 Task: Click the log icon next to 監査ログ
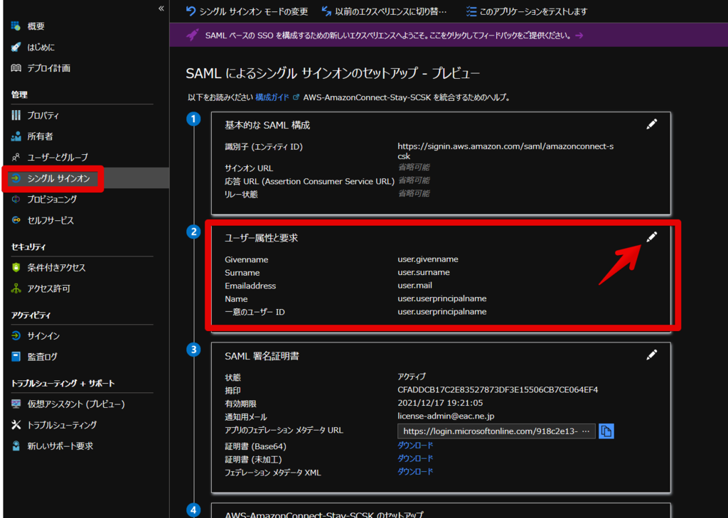16,357
